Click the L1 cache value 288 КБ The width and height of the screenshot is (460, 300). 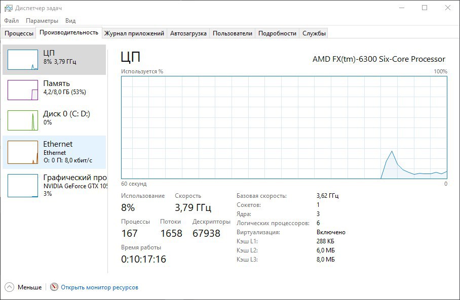pos(325,241)
